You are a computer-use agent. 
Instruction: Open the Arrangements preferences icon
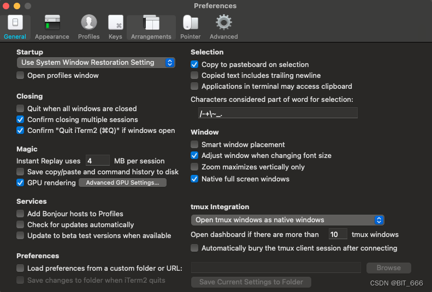151,22
